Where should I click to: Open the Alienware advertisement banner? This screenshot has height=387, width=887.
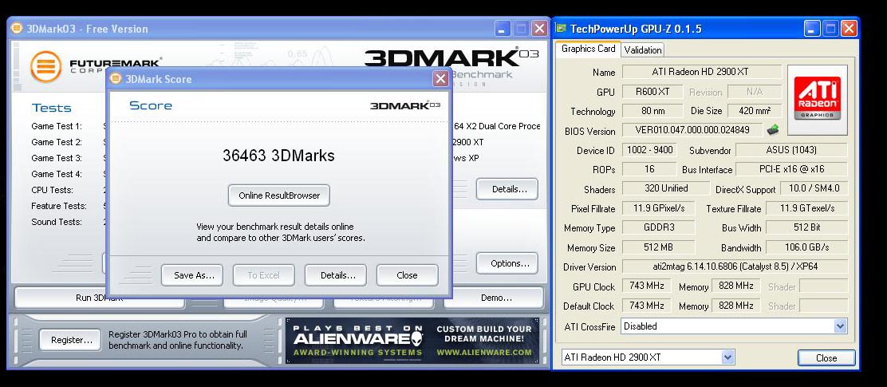pyautogui.click(x=413, y=341)
